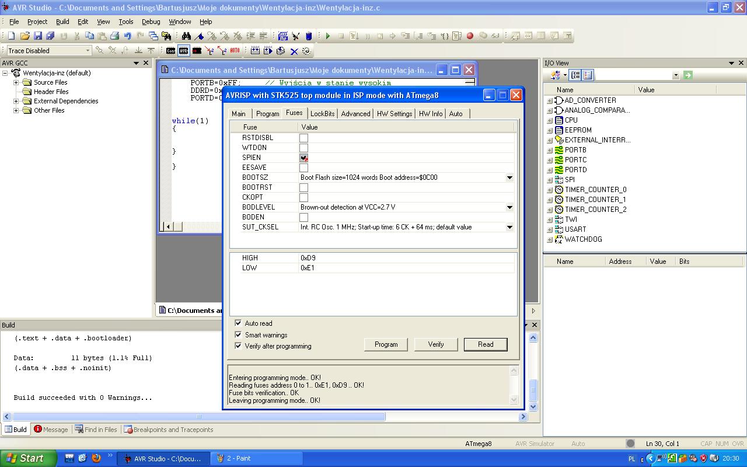Image resolution: width=747 pixels, height=467 pixels.
Task: Click the HIGH fuse value 0xD9 field
Action: pyautogui.click(x=407, y=257)
